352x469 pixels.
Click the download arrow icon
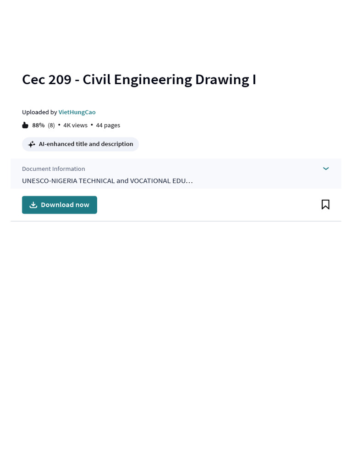coord(33,205)
